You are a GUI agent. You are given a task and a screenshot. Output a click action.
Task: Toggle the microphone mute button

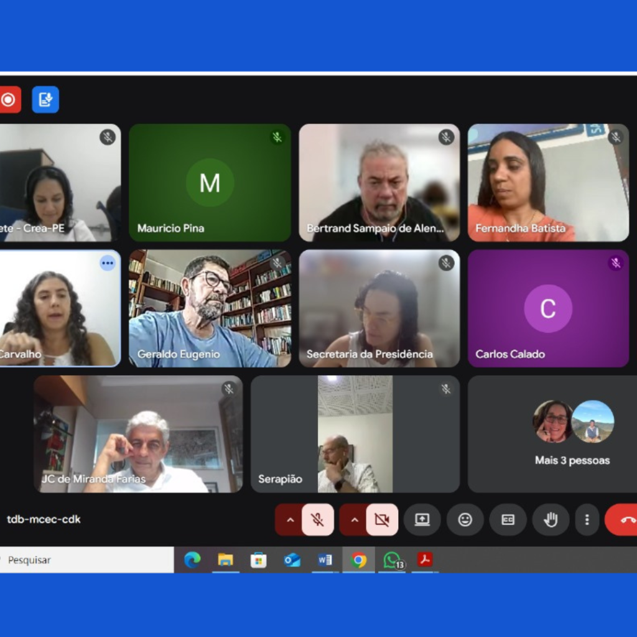coord(317,520)
